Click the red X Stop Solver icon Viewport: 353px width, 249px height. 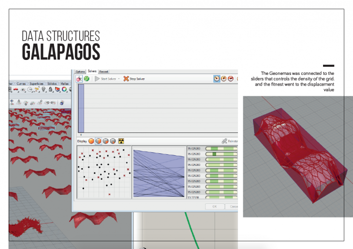[126, 78]
